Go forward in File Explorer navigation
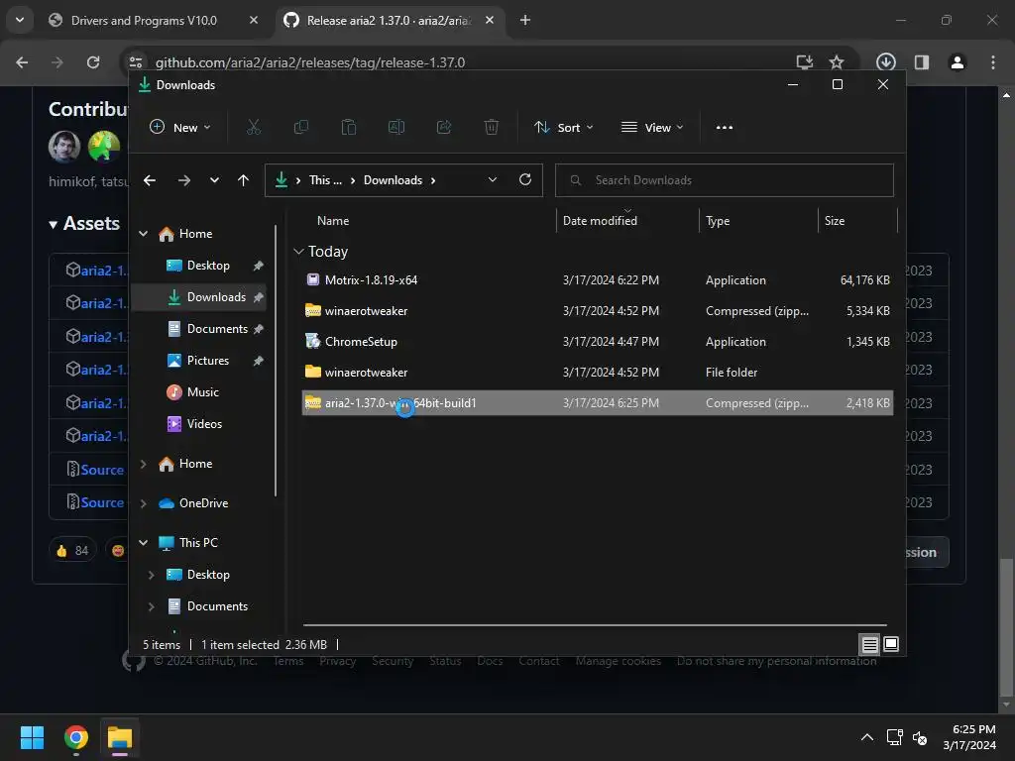 [184, 180]
